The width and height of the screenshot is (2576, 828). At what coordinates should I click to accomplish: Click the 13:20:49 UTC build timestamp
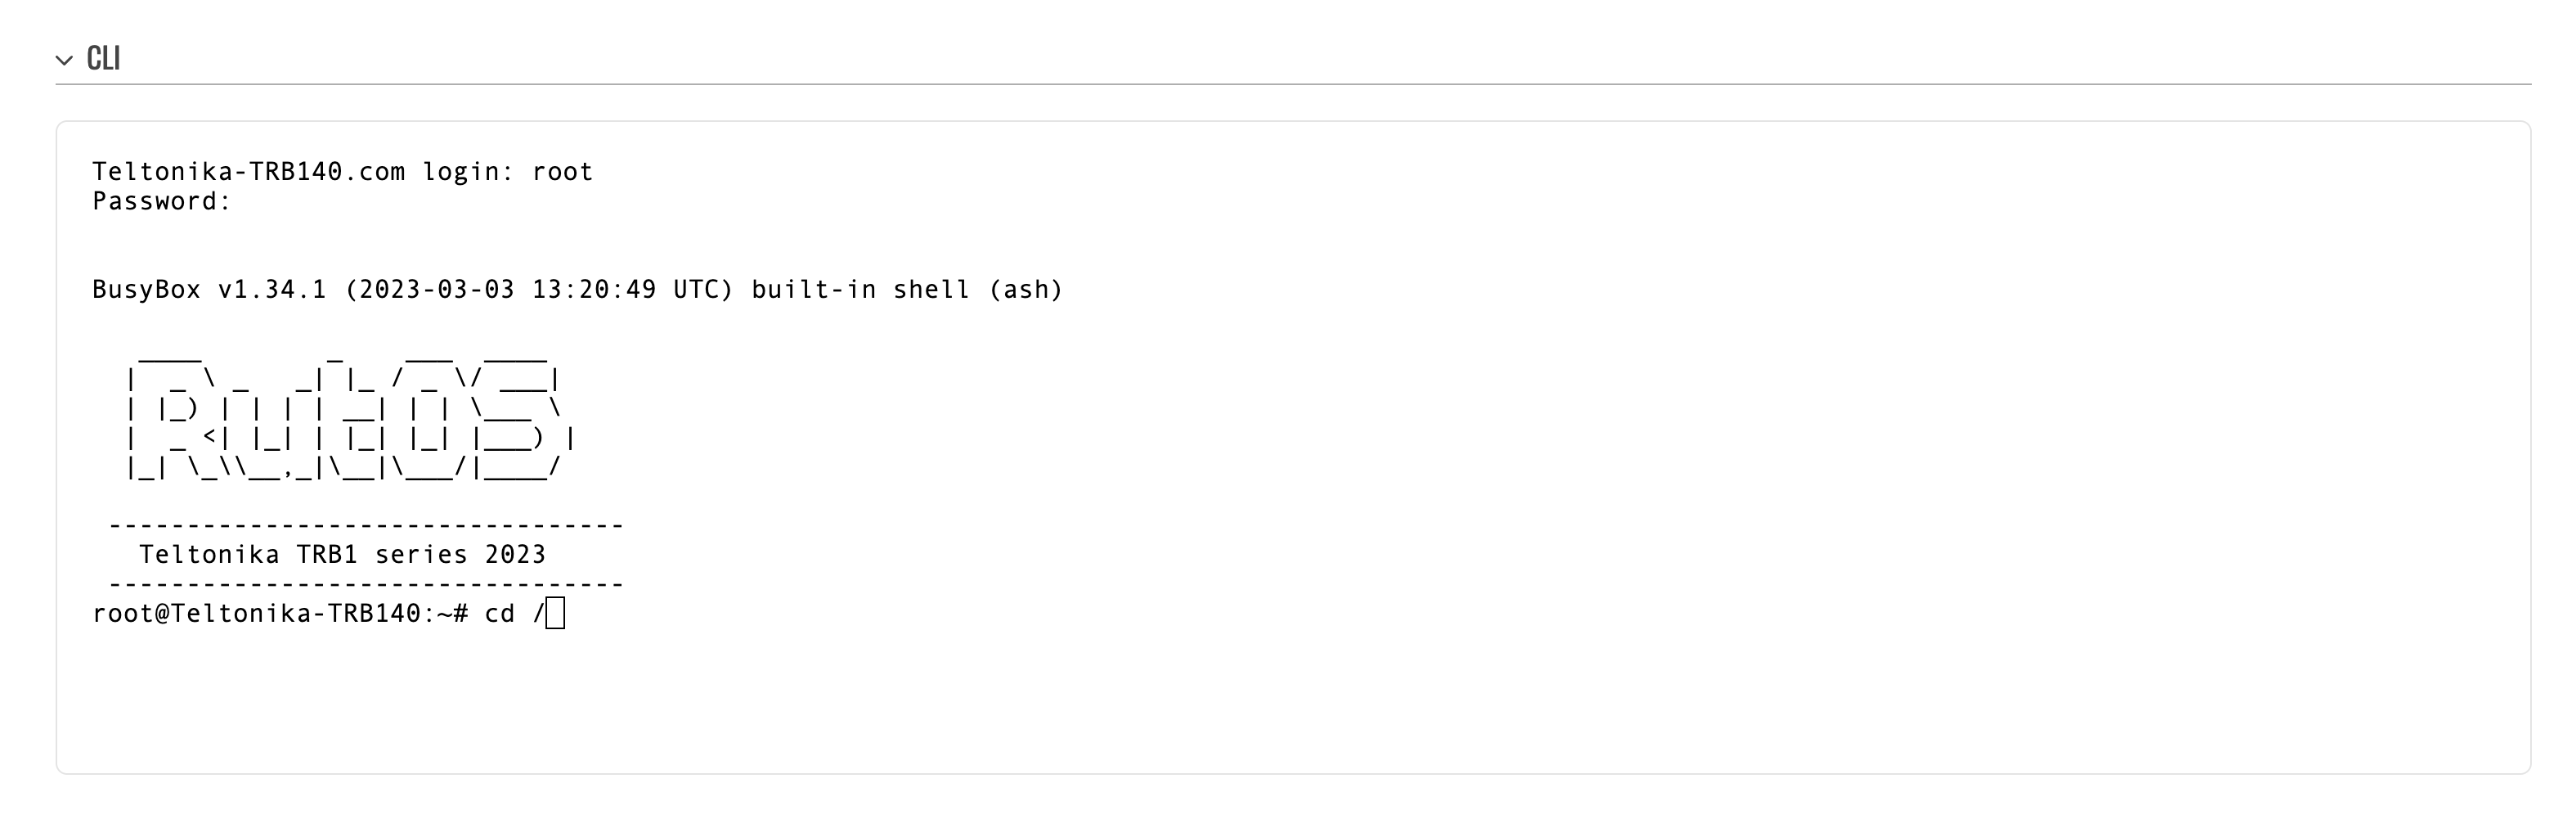tap(626, 290)
